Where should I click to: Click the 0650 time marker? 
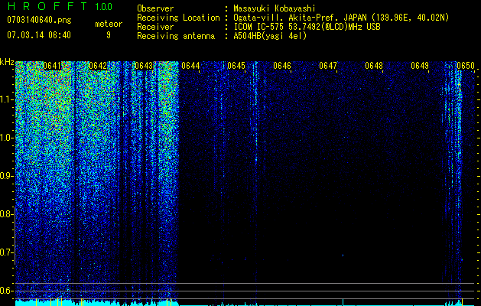pyautogui.click(x=466, y=66)
